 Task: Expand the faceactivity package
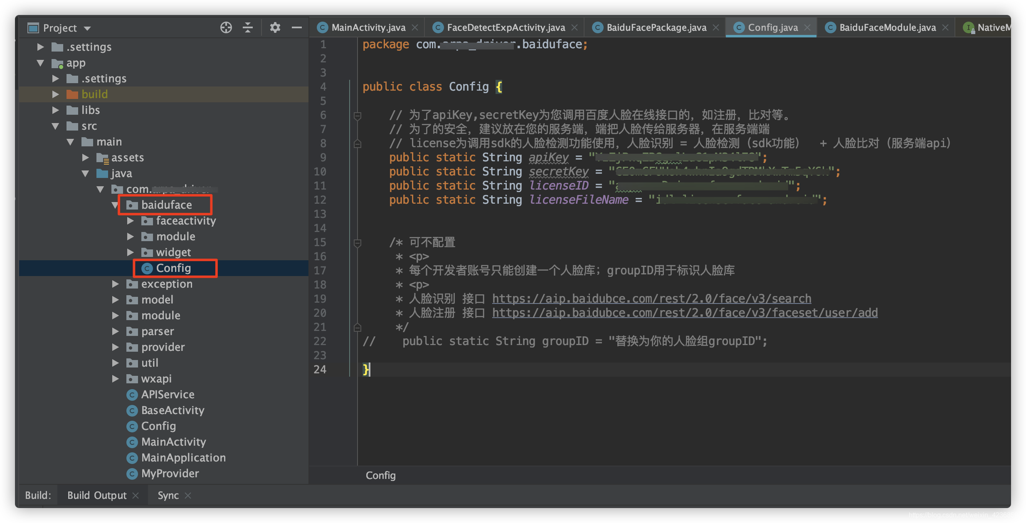tap(130, 221)
